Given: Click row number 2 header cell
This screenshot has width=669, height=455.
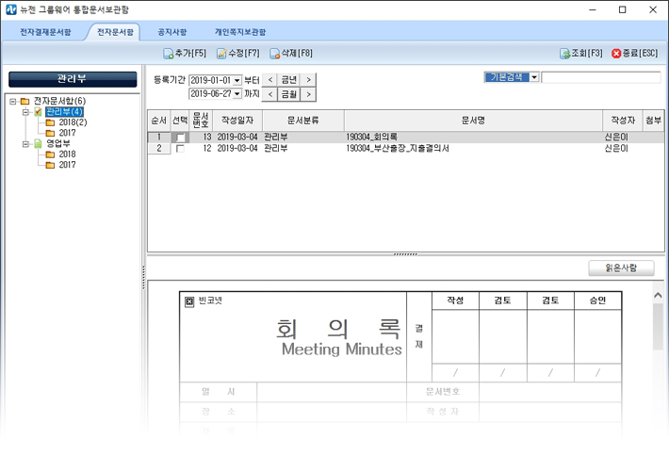Looking at the screenshot, I should pos(158,149).
